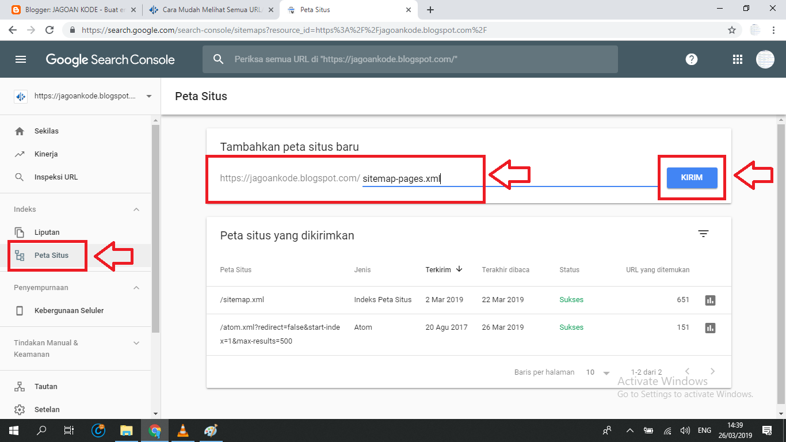786x442 pixels.
Task: Expand Tindakan Manual & Keamanan section
Action: click(136, 343)
